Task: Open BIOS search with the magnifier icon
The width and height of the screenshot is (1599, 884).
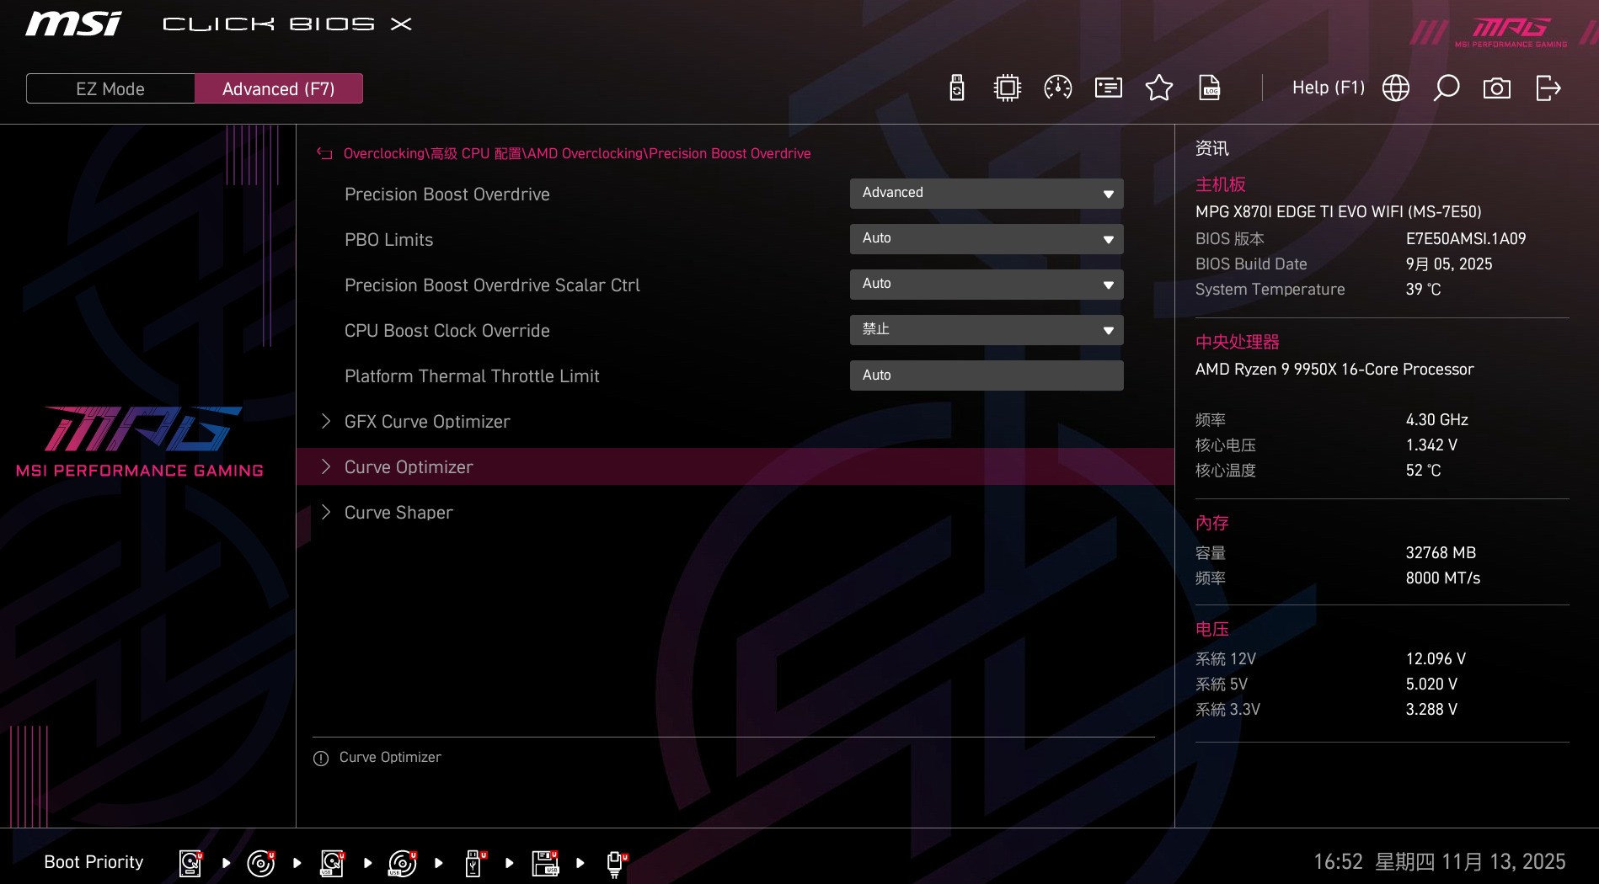Action: point(1447,88)
